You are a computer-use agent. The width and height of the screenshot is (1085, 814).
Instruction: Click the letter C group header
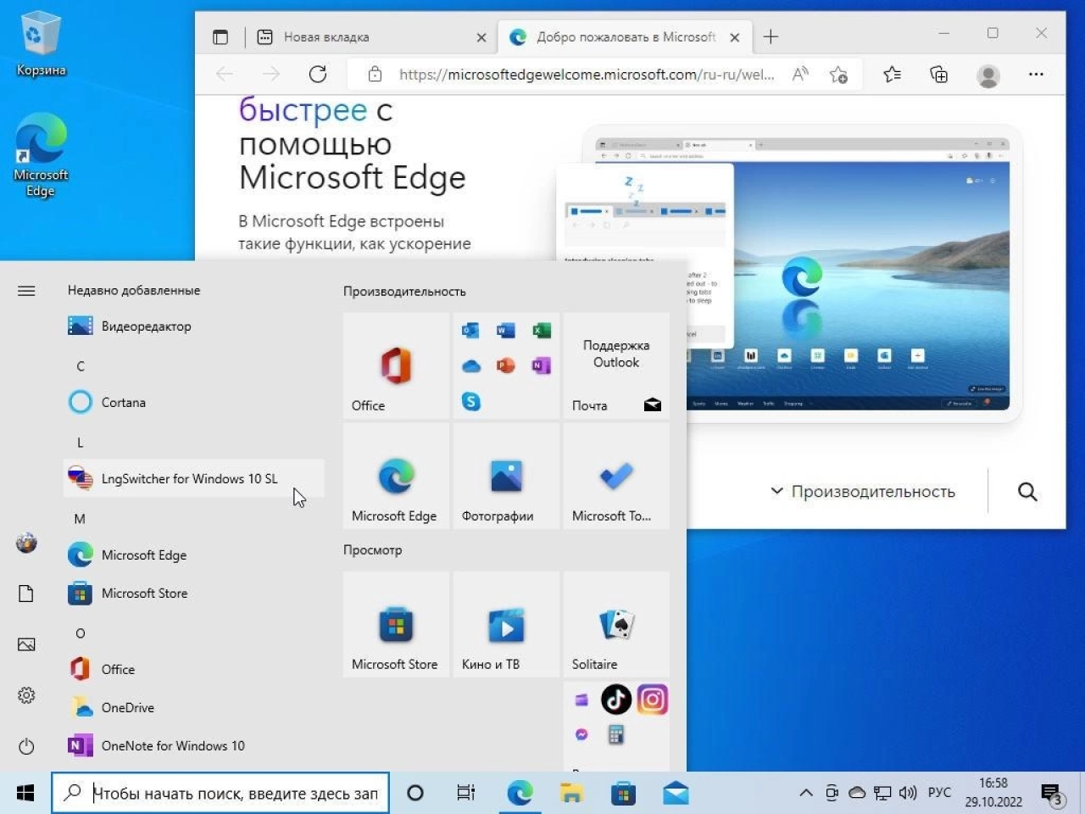81,366
